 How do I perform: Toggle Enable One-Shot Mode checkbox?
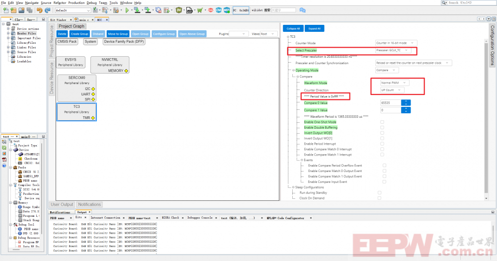382,122
